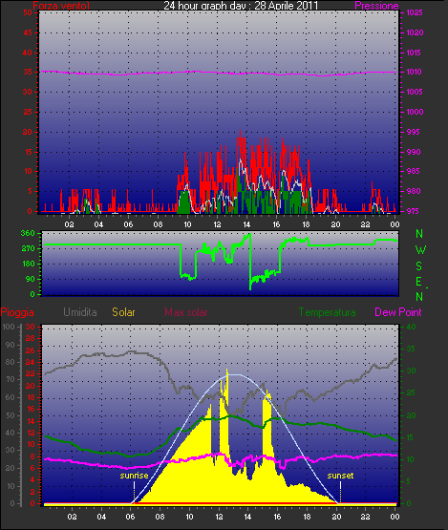Click the '24 hour graph day : 28 Aprile 2011' title
This screenshot has height=530, width=448.
point(241,6)
